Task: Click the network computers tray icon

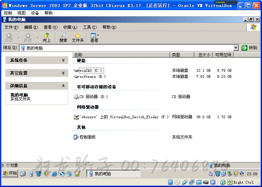Action: (x=224, y=174)
